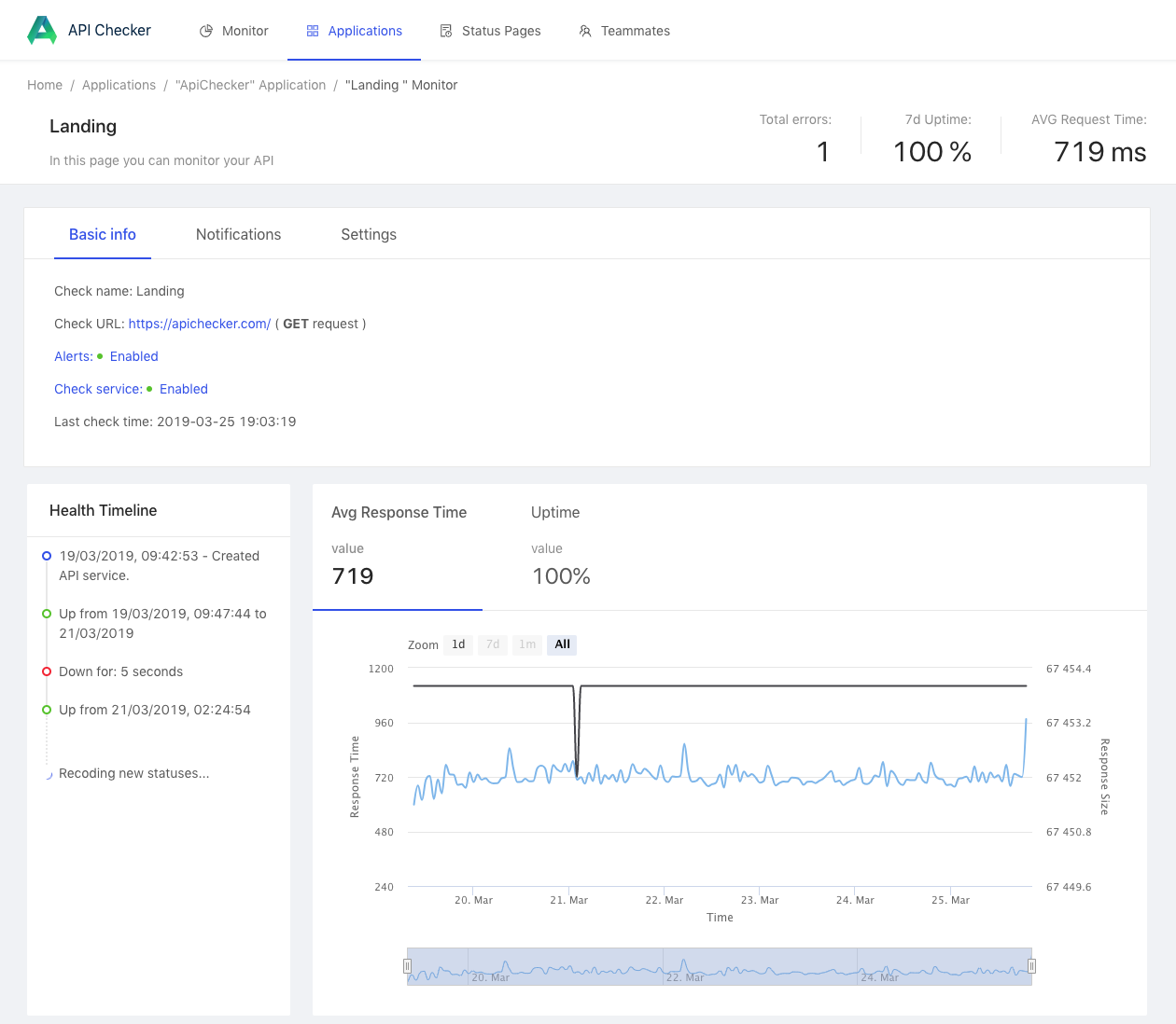Click the Teammates people icon
The height and width of the screenshot is (1024, 1176).
click(x=585, y=31)
